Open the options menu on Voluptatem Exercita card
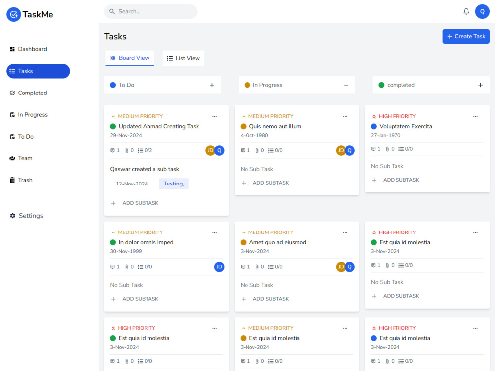 point(475,116)
